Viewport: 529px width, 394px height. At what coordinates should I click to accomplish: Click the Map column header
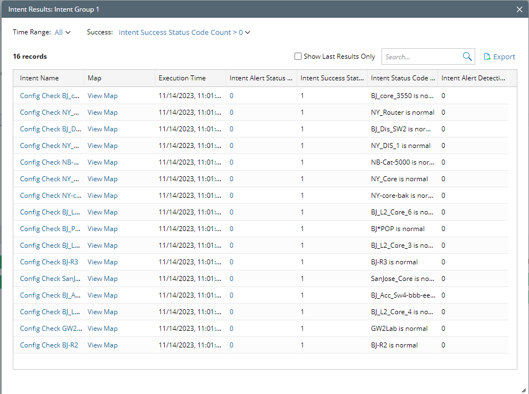pos(95,78)
